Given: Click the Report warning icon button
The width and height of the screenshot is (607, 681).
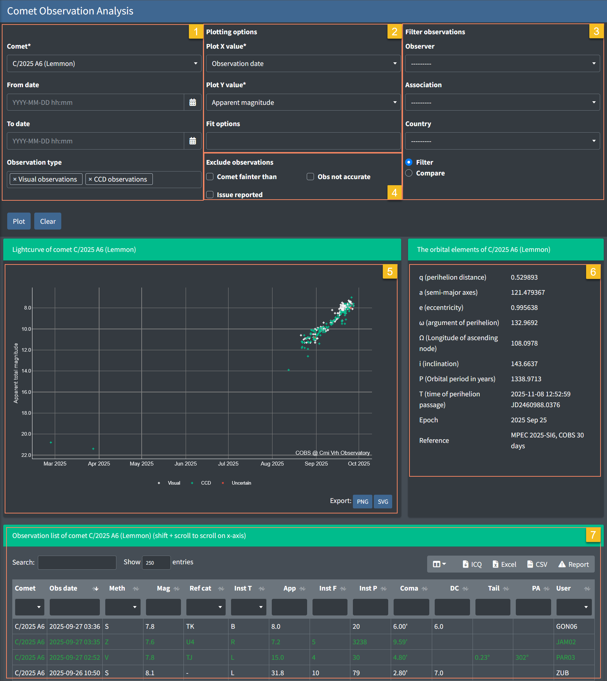Looking at the screenshot, I should pyautogui.click(x=573, y=564).
